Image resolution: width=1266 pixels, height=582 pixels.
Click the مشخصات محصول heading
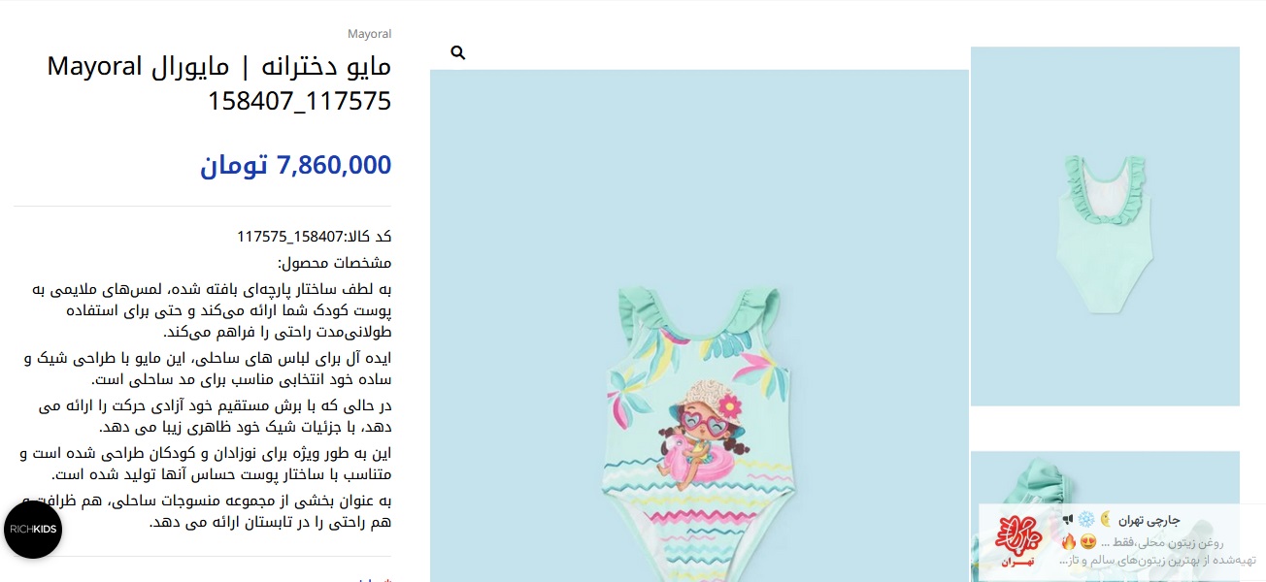[335, 263]
